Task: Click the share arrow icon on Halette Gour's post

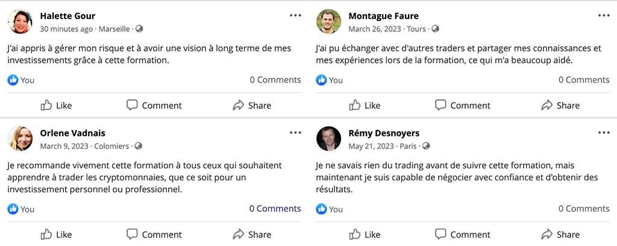Action: [239, 105]
